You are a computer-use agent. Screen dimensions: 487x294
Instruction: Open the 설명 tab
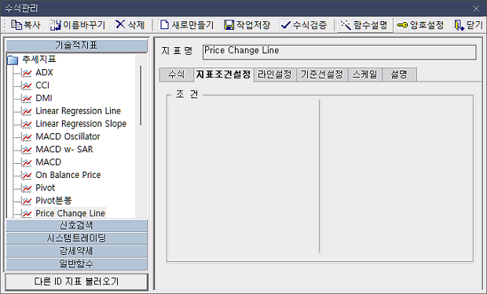pos(399,74)
